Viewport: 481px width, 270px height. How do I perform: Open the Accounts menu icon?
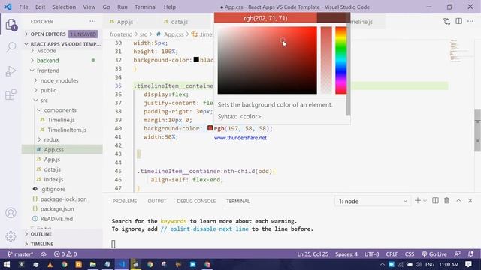tap(11, 213)
